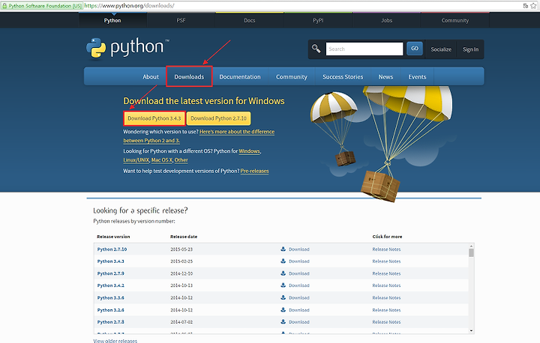Click translate icon in address bar

tap(526, 5)
